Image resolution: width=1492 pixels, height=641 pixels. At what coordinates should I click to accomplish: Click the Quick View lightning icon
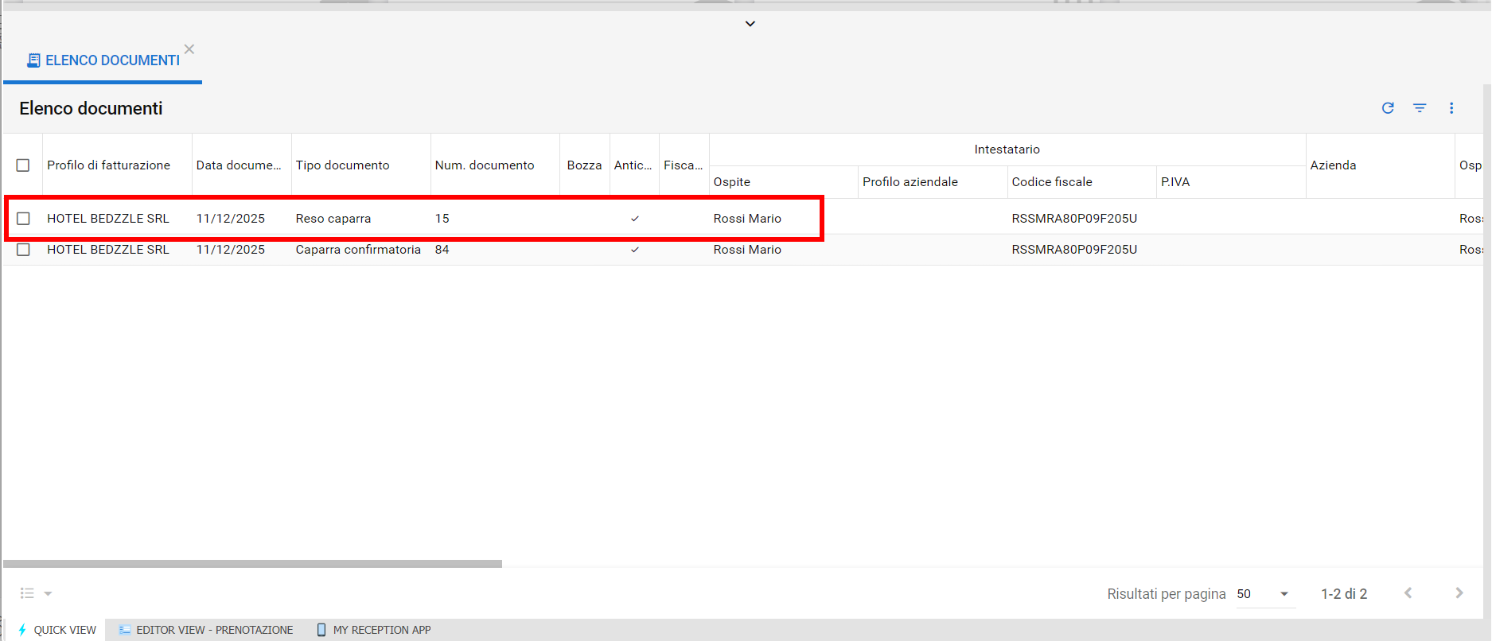(x=22, y=630)
